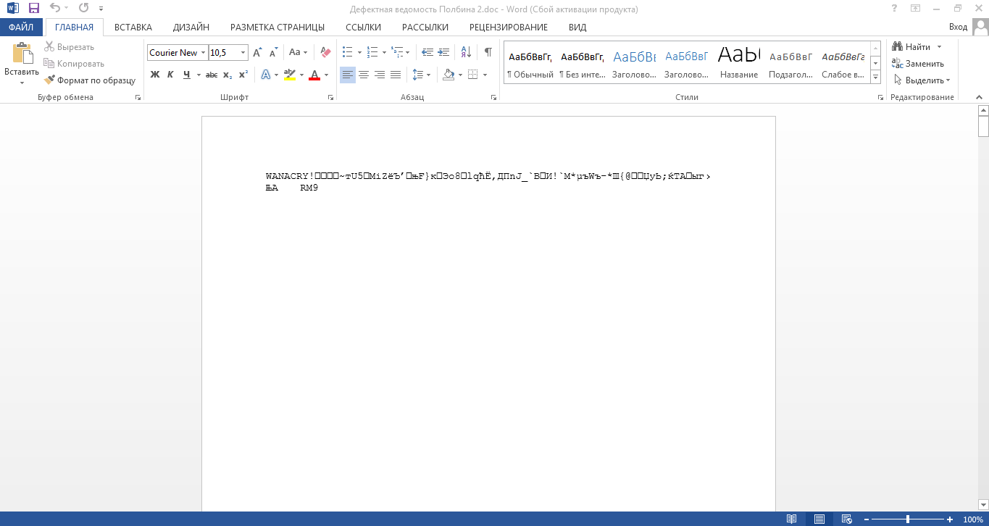Image resolution: width=989 pixels, height=526 pixels.
Task: Apply the yellow text highlight color
Action: [x=290, y=75]
